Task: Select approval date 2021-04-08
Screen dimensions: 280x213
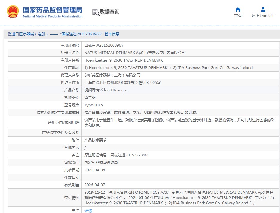Action: (95, 170)
